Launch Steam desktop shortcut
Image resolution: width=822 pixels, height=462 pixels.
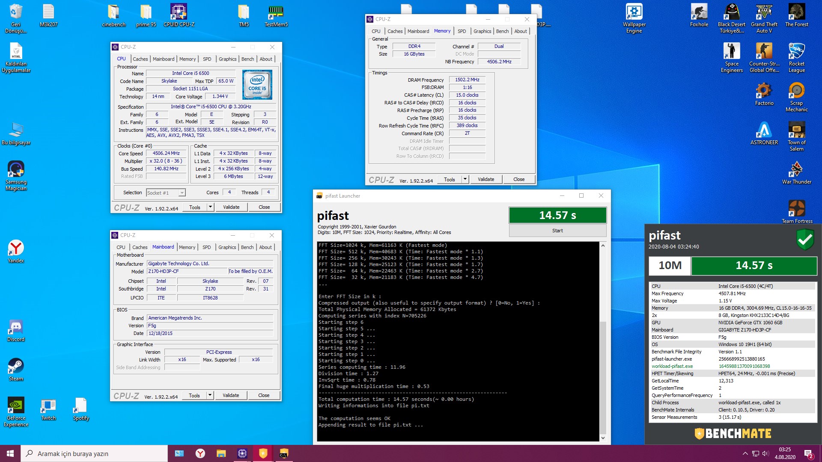pyautogui.click(x=16, y=370)
